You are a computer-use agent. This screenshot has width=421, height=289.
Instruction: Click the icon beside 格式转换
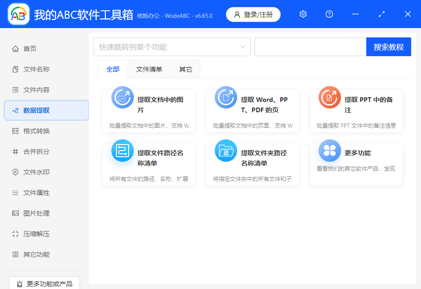[x=15, y=131]
